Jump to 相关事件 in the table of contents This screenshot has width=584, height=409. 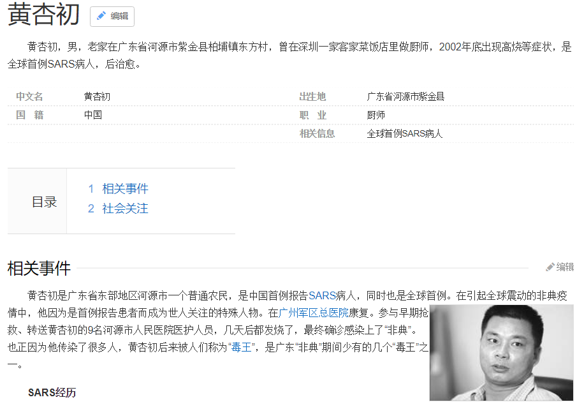125,189
